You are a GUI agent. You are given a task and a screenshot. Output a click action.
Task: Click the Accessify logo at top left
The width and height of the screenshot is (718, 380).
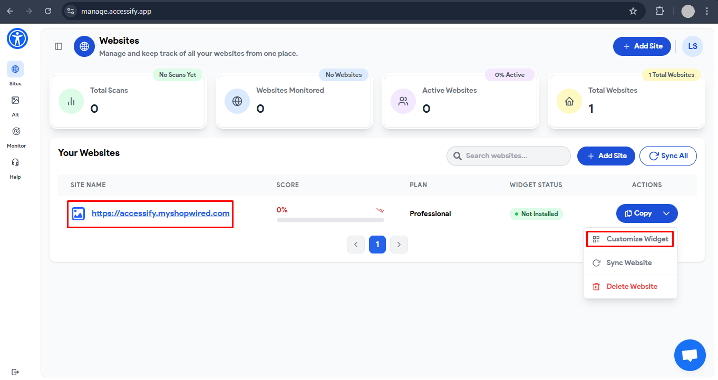tap(17, 38)
